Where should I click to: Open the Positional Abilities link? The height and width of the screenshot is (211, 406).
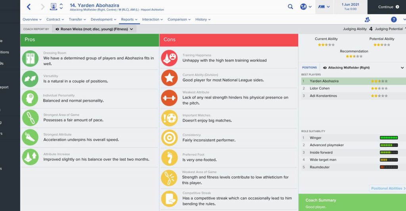pos(388,188)
